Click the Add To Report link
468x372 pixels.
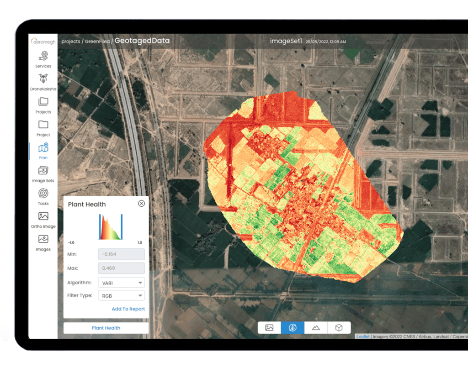pos(128,309)
